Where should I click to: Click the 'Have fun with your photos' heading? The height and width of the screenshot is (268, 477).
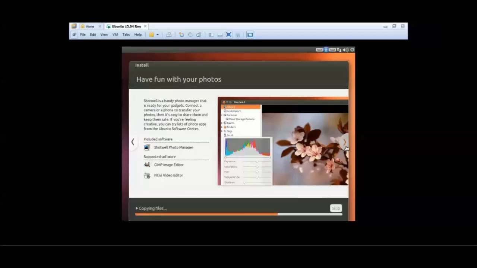click(x=179, y=79)
